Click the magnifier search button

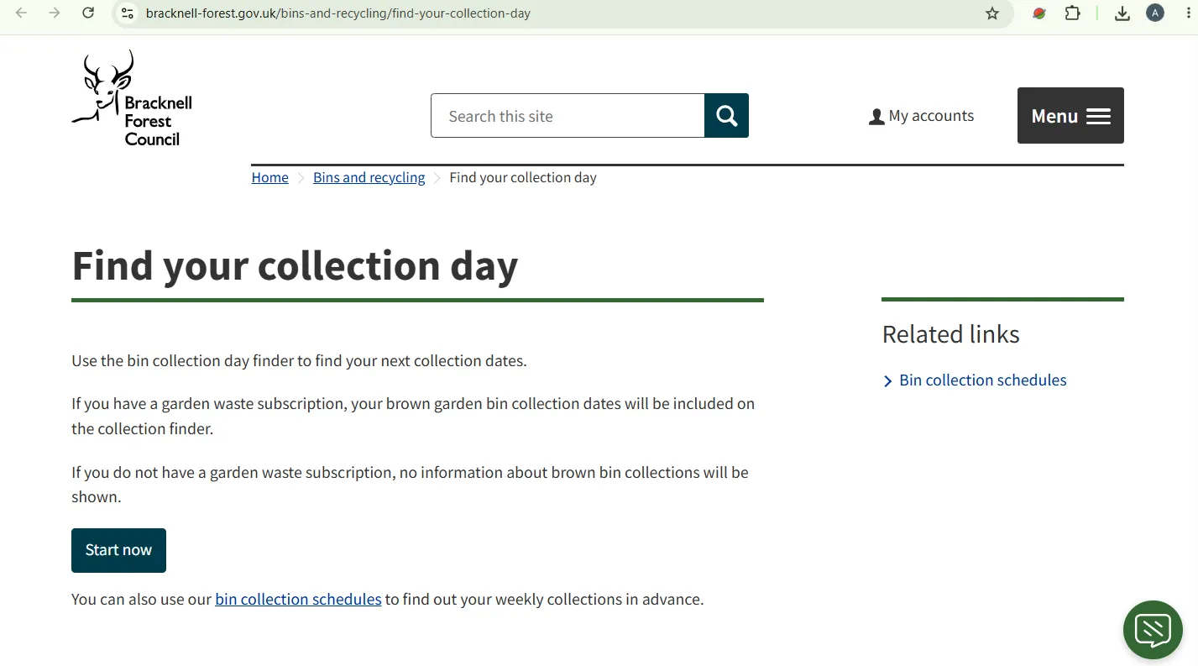726,115
